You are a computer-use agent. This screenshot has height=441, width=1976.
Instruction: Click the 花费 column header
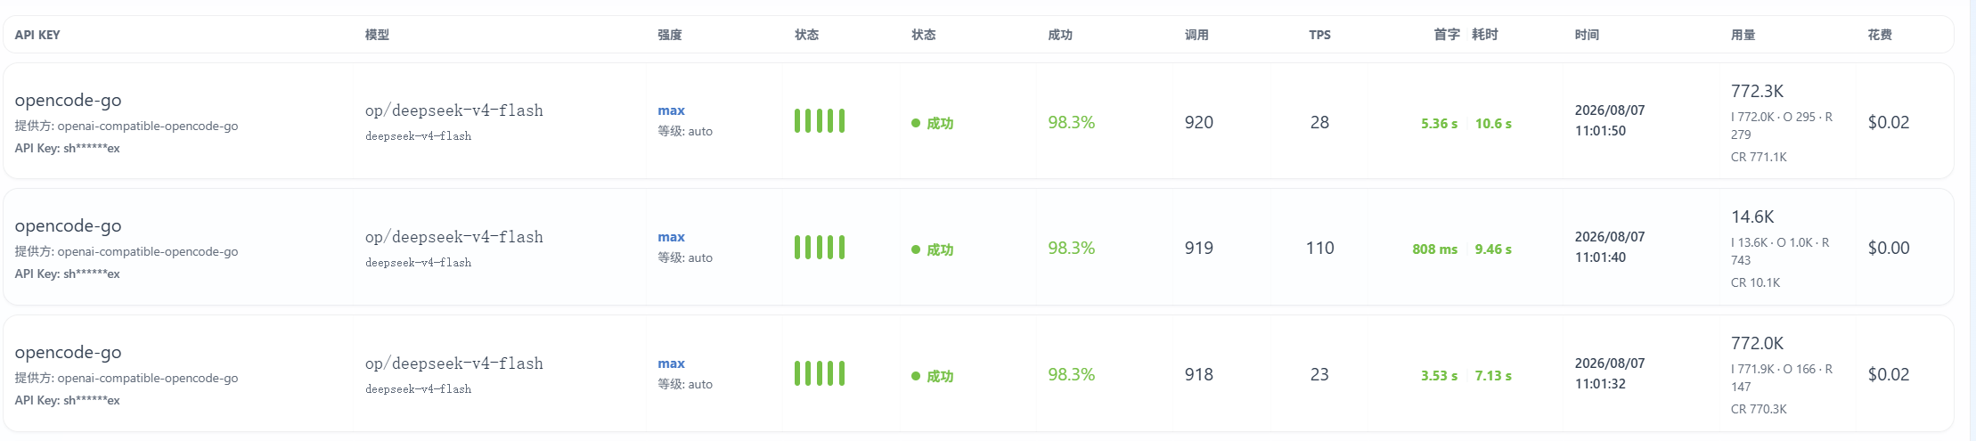coord(1880,35)
